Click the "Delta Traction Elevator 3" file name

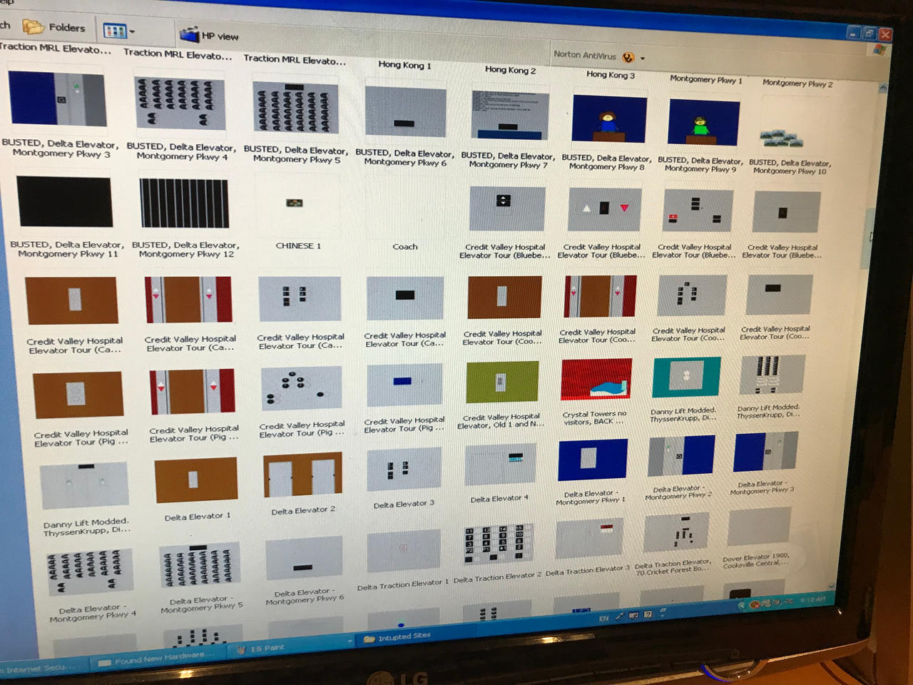coord(588,570)
